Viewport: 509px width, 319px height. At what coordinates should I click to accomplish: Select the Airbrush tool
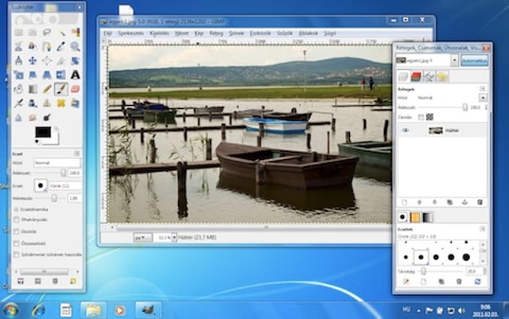point(18,103)
